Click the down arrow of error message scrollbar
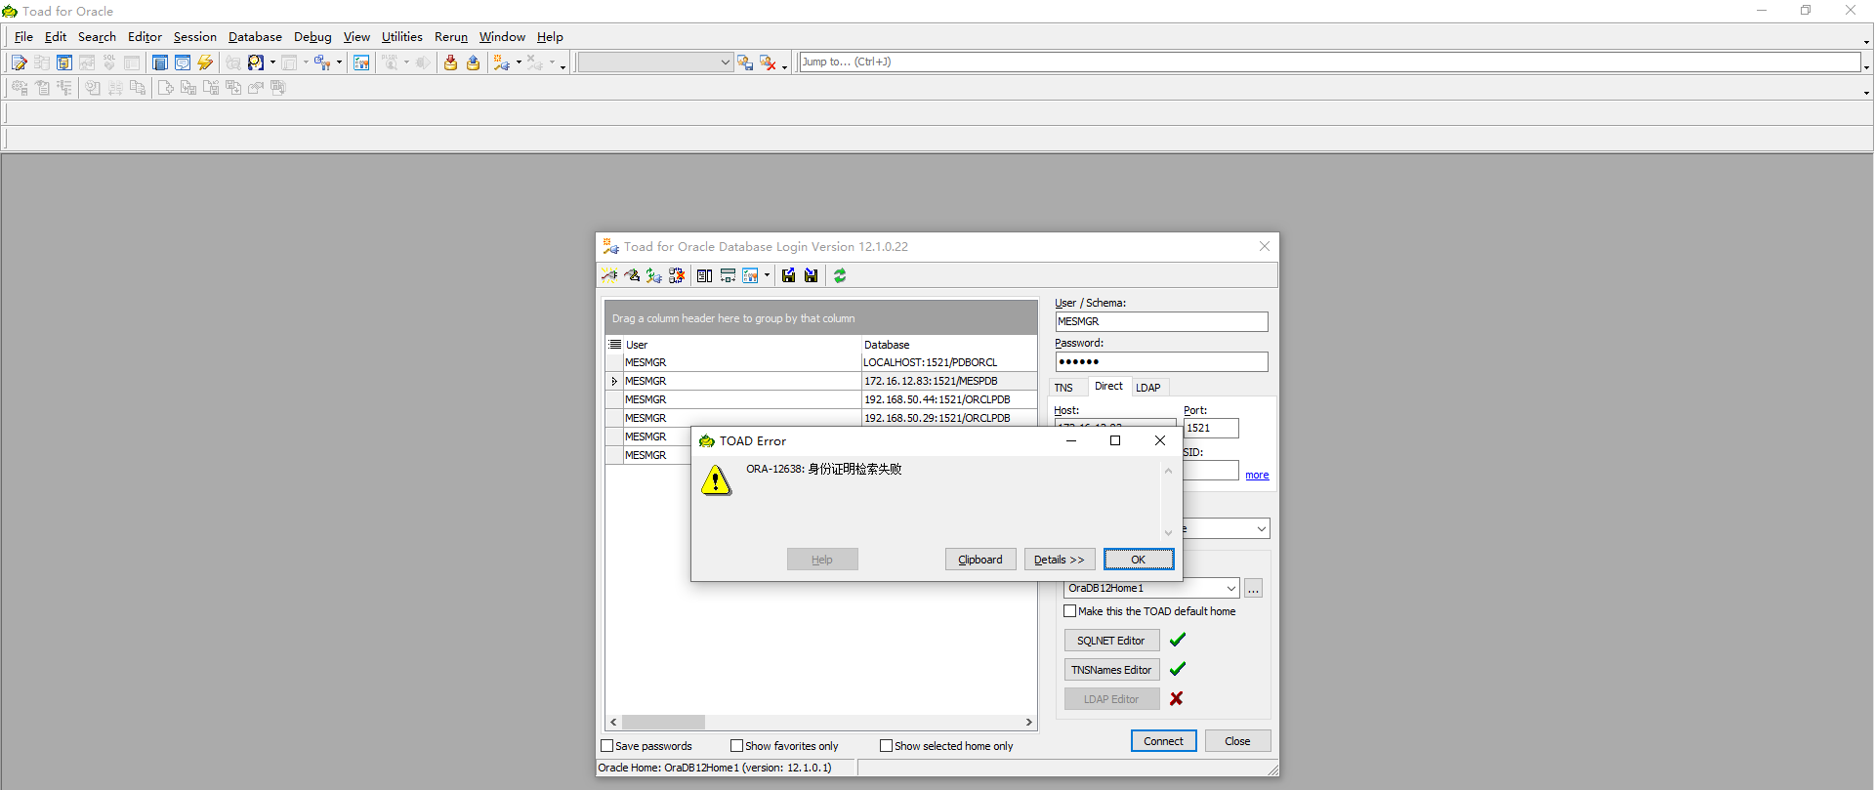 [x=1168, y=533]
